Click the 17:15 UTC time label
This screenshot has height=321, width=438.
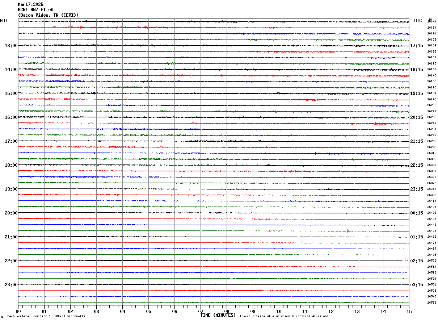click(417, 46)
